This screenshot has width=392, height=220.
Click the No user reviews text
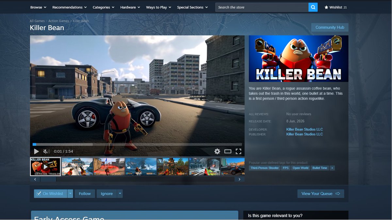pos(299,114)
